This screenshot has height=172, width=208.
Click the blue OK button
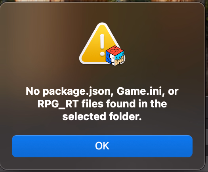[102, 146]
